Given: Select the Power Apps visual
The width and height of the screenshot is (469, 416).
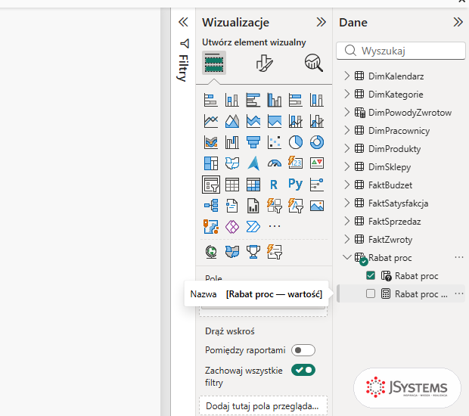Looking at the screenshot, I should click(232, 227).
